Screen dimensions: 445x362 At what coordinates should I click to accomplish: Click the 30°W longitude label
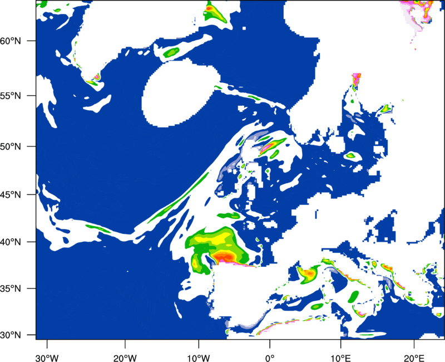(x=47, y=358)
